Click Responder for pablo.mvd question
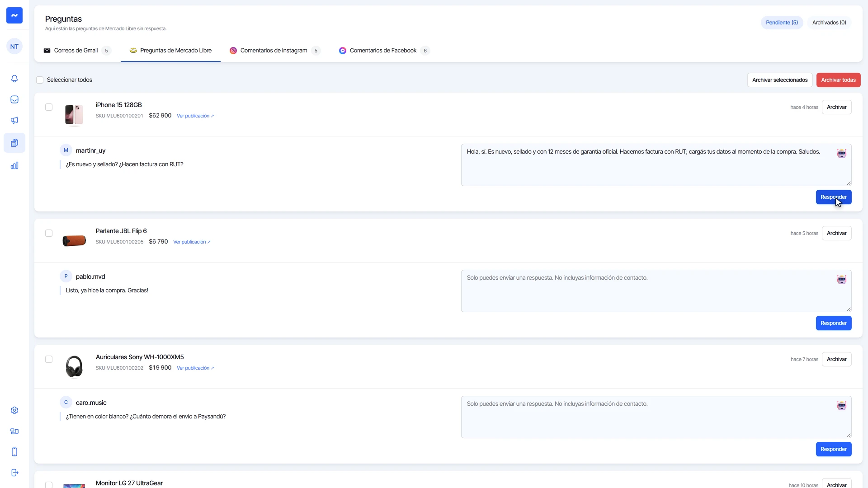This screenshot has width=868, height=488. point(833,323)
